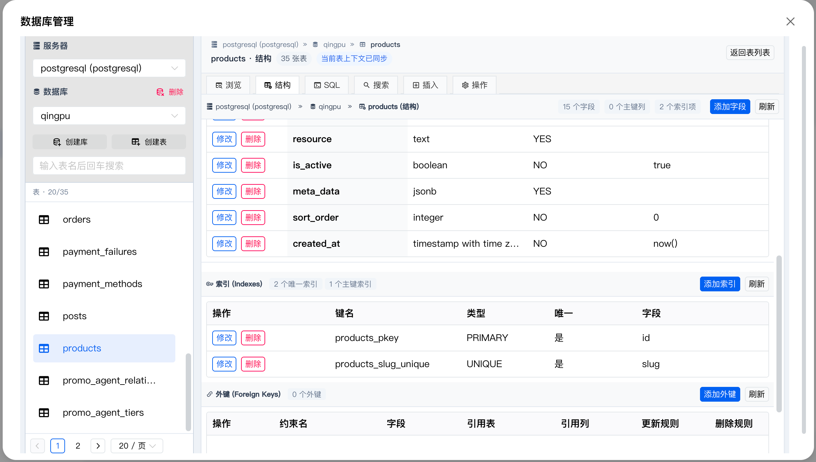Viewport: 816px width, 462px height.
Task: Switch to the 插入 tab
Action: (x=425, y=85)
